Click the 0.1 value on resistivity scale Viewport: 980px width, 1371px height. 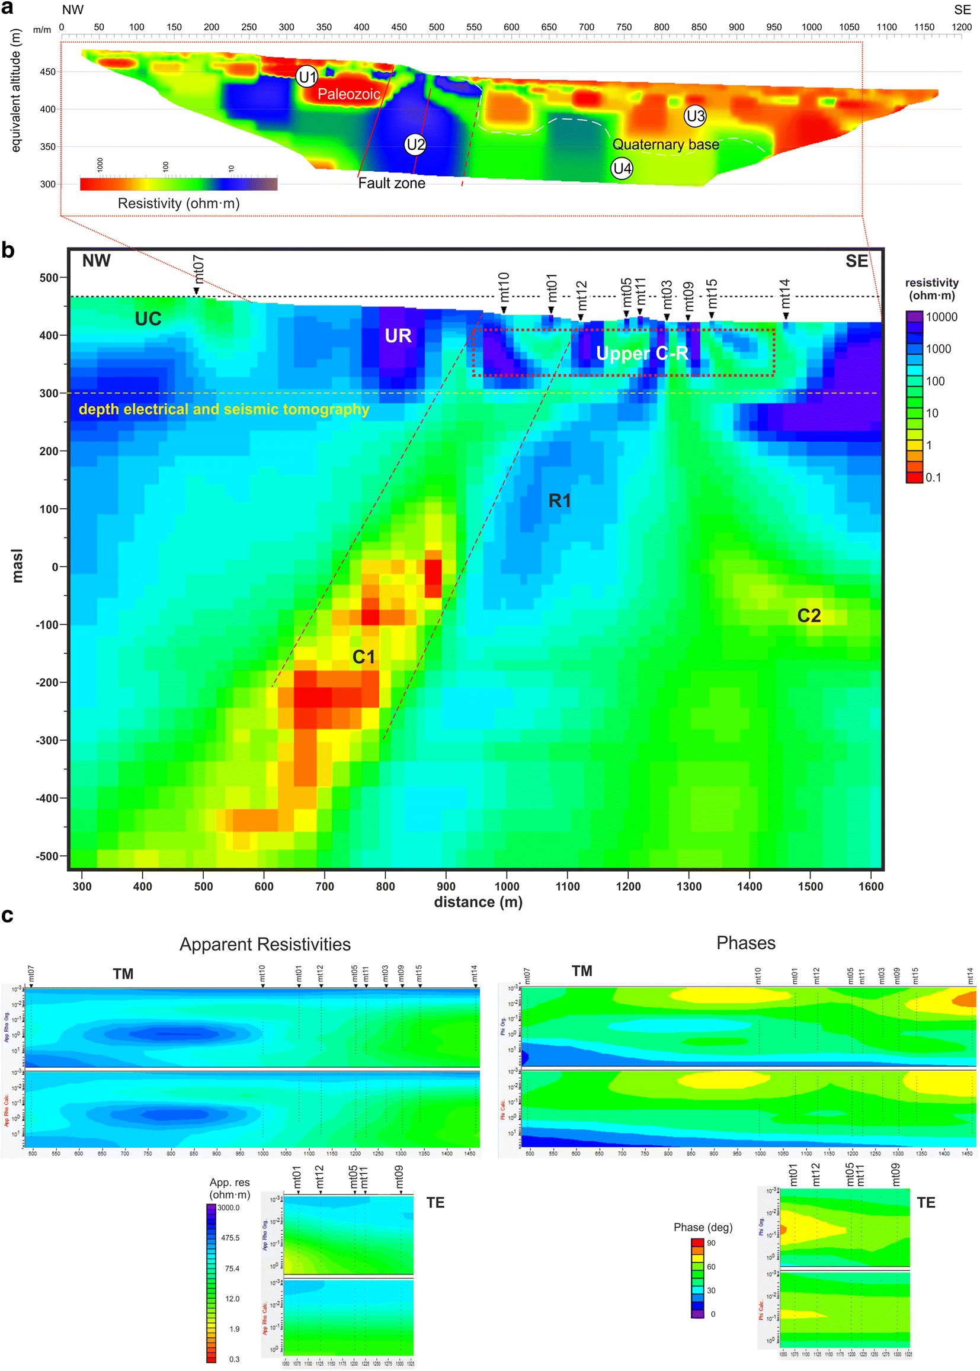click(933, 478)
